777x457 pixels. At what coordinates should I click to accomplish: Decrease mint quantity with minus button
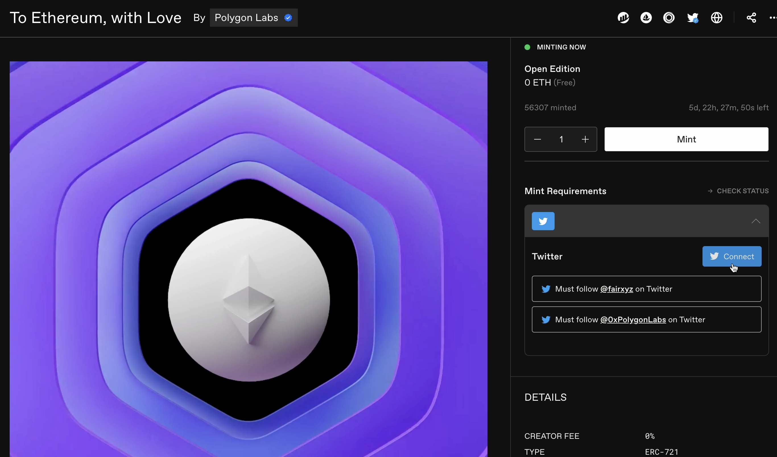click(538, 139)
